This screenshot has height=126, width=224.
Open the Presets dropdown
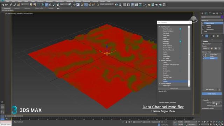(206, 49)
